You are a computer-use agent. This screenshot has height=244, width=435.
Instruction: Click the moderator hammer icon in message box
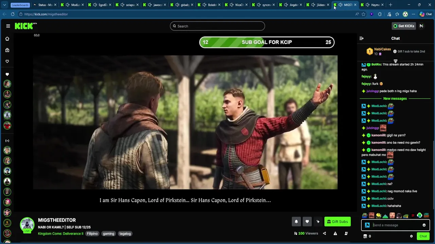(x=367, y=225)
